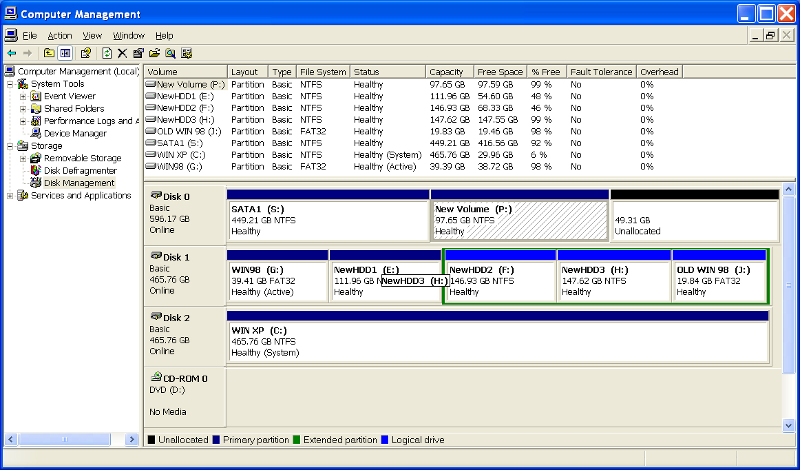Click the magnifier Search toolbar icon
800x470 pixels.
(x=170, y=53)
